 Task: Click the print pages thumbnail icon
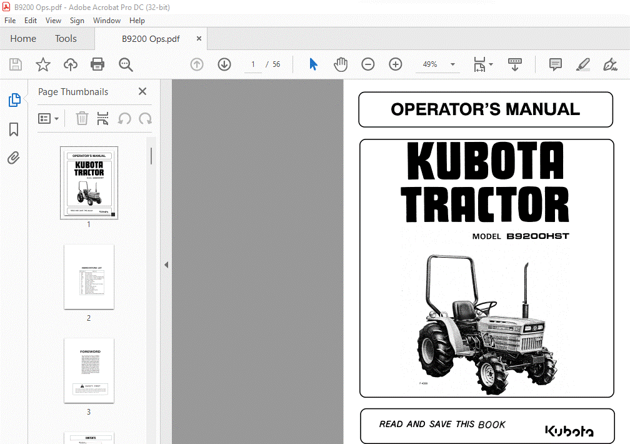click(103, 119)
